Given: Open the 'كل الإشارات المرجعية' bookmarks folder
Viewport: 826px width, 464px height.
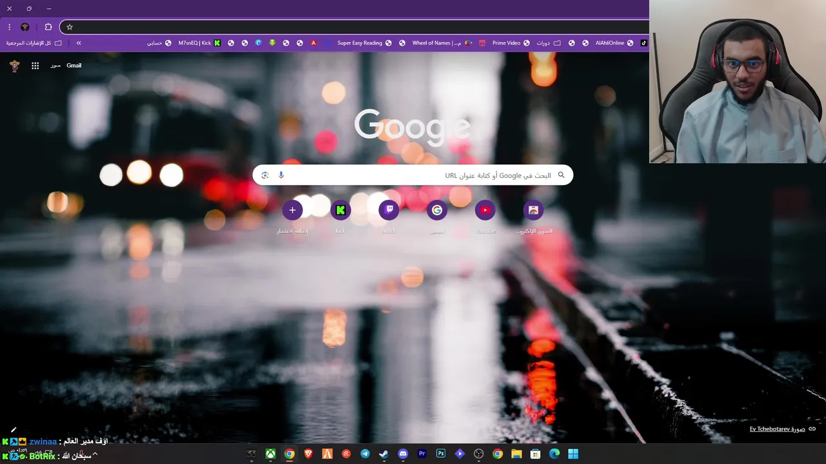Looking at the screenshot, I should tap(34, 43).
